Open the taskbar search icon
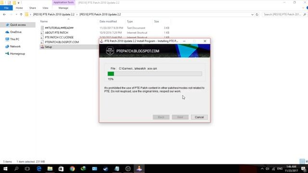Image resolution: width=308 pixels, height=173 pixels. (x=16, y=169)
